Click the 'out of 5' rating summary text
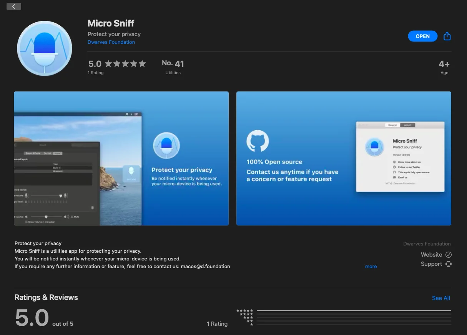Screen dimensions: 467x335 (x=63, y=324)
